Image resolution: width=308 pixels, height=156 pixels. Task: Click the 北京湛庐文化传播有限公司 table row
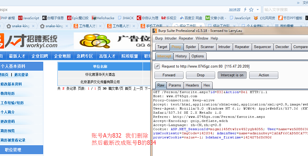tap(100, 82)
